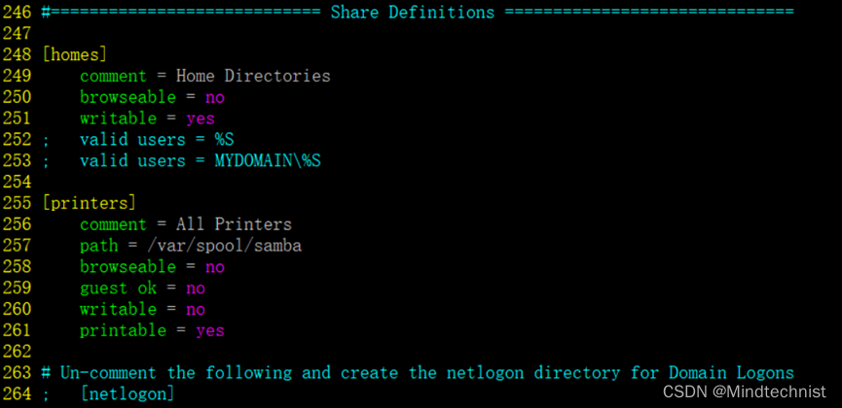The height and width of the screenshot is (408, 842).
Task: Click the [printers] section header
Action: [x=89, y=203]
